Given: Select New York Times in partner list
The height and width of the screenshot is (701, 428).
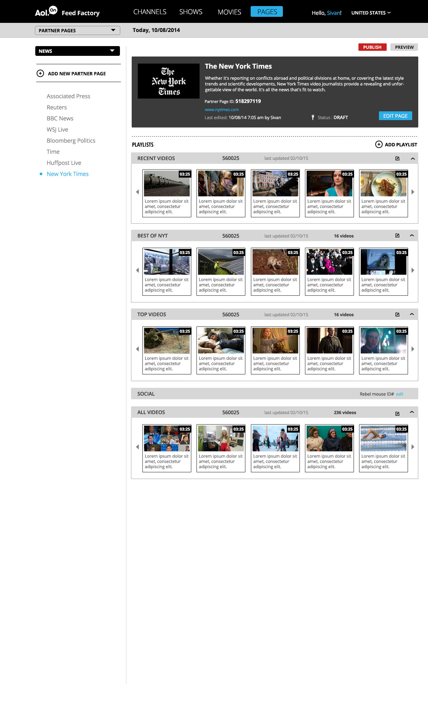Looking at the screenshot, I should click(68, 174).
